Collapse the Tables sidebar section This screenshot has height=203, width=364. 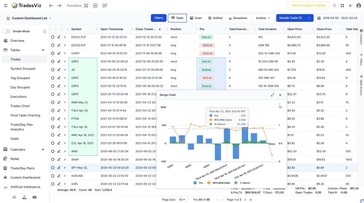(x=43, y=50)
